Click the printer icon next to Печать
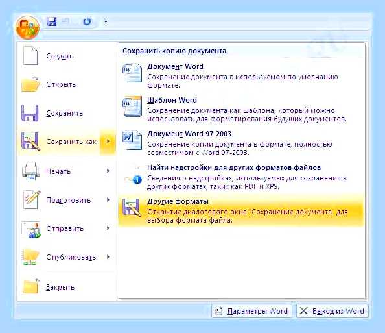 tap(31, 171)
